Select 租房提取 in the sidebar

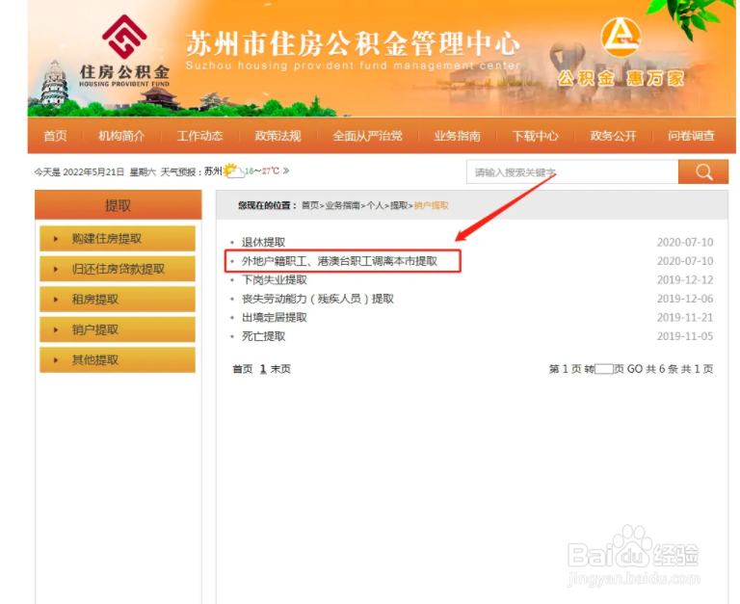click(118, 300)
